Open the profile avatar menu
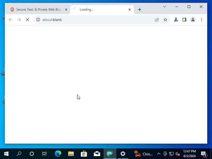This screenshot has height=159, width=212. [x=193, y=20]
